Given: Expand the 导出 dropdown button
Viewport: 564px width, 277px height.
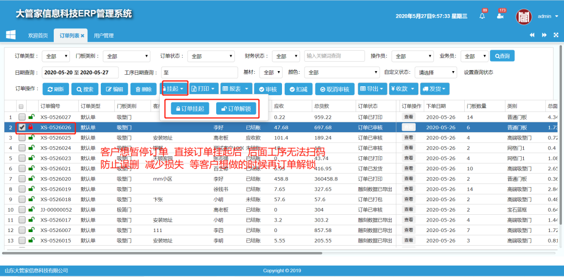Looking at the screenshot, I should (x=372, y=89).
